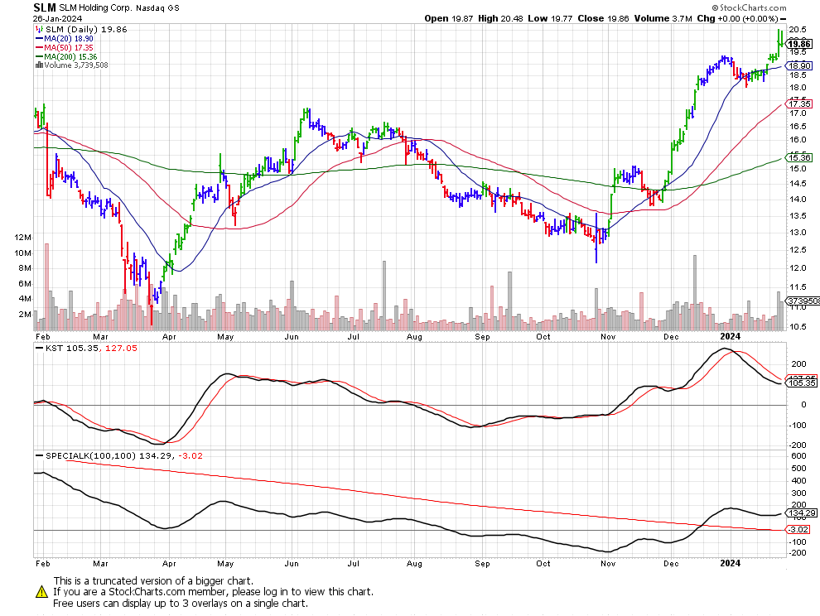This screenshot has height=616, width=820.
Task: Click the 14.0 price axis label
Action: (798, 200)
